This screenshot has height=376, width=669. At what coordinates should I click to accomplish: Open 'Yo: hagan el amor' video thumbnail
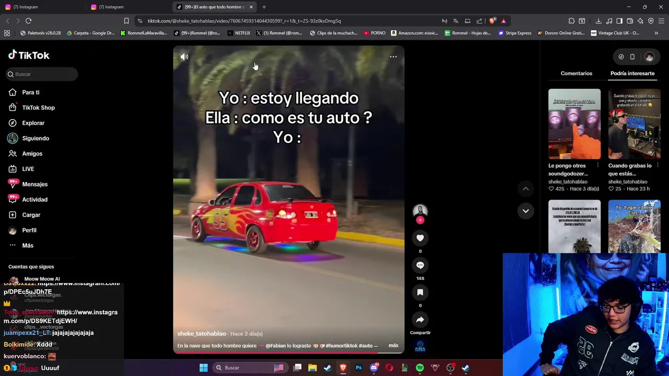tap(634, 226)
